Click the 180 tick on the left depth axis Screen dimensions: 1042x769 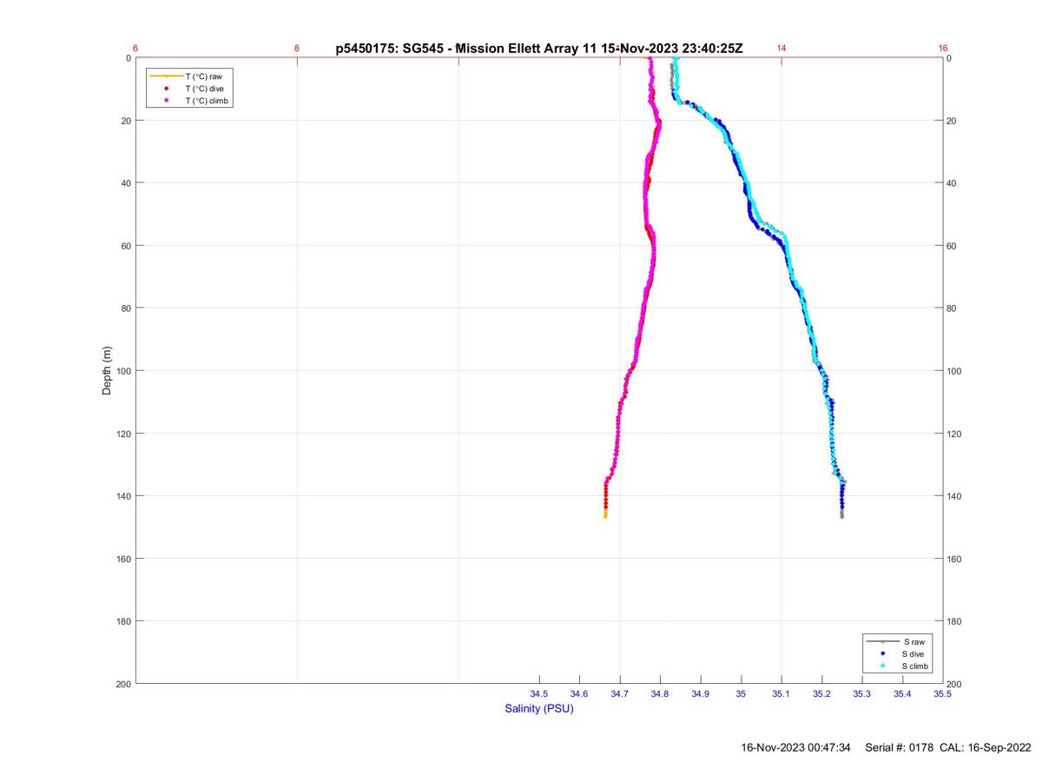tap(123, 621)
